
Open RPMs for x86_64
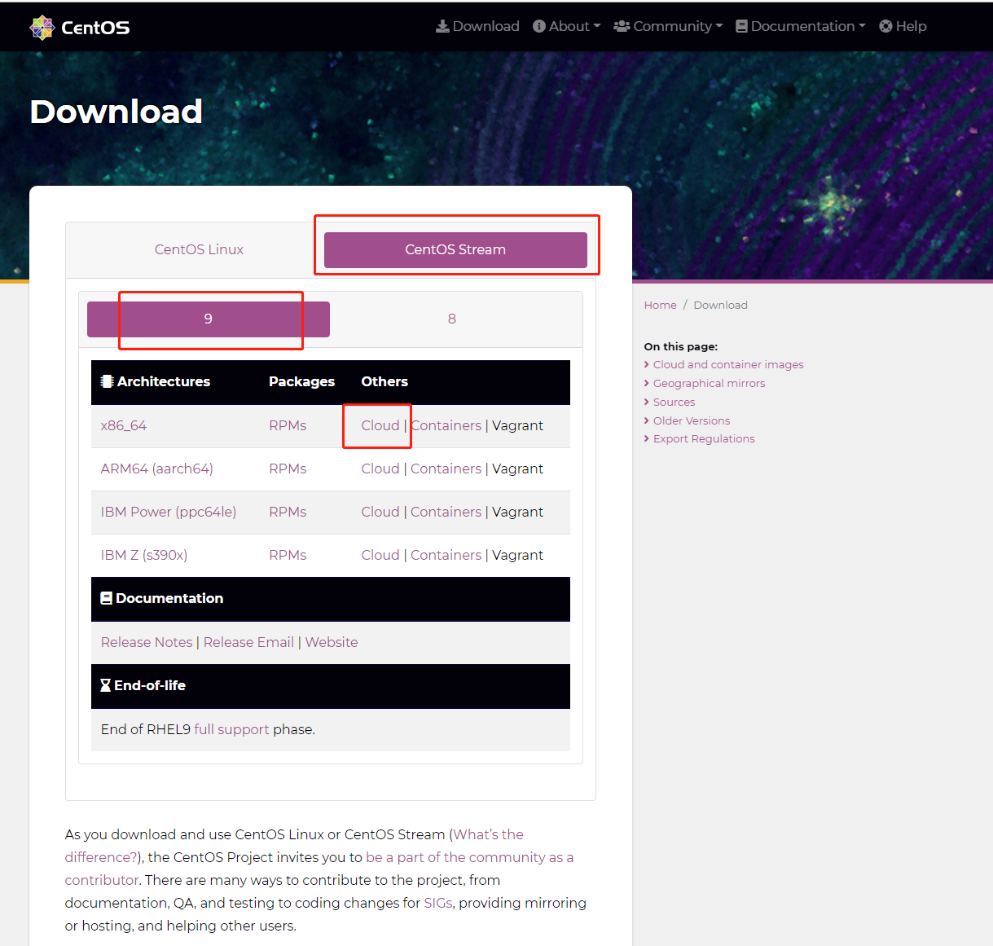click(x=288, y=425)
